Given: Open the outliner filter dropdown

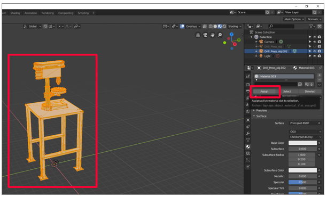Looking at the screenshot, I should (x=312, y=26).
